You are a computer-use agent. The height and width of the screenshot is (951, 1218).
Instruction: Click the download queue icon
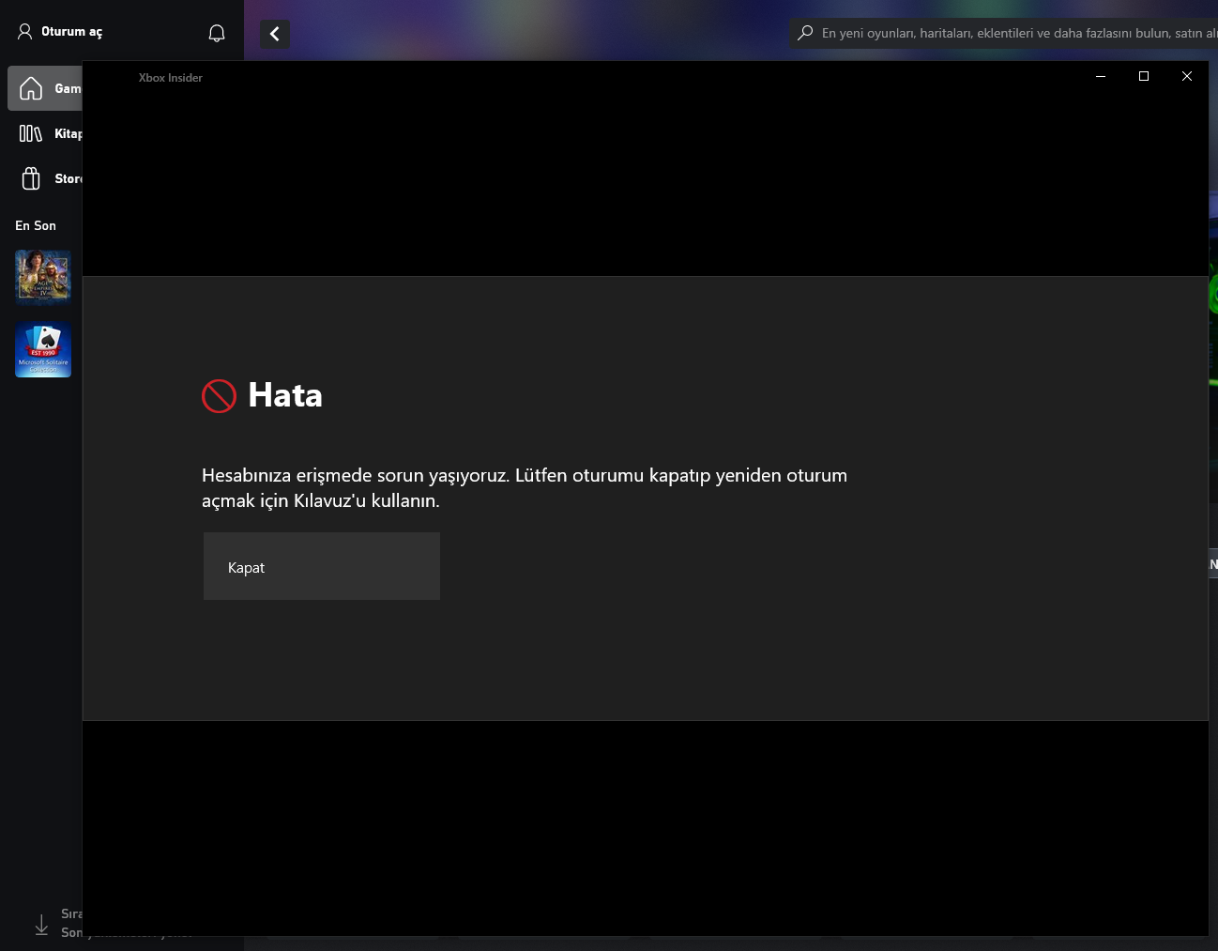pos(41,925)
